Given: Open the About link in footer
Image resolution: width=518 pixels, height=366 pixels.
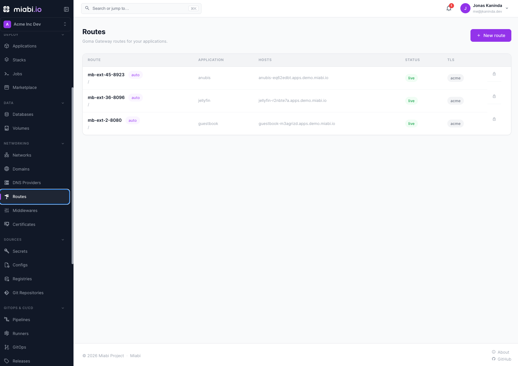Looking at the screenshot, I should pyautogui.click(x=501, y=352).
